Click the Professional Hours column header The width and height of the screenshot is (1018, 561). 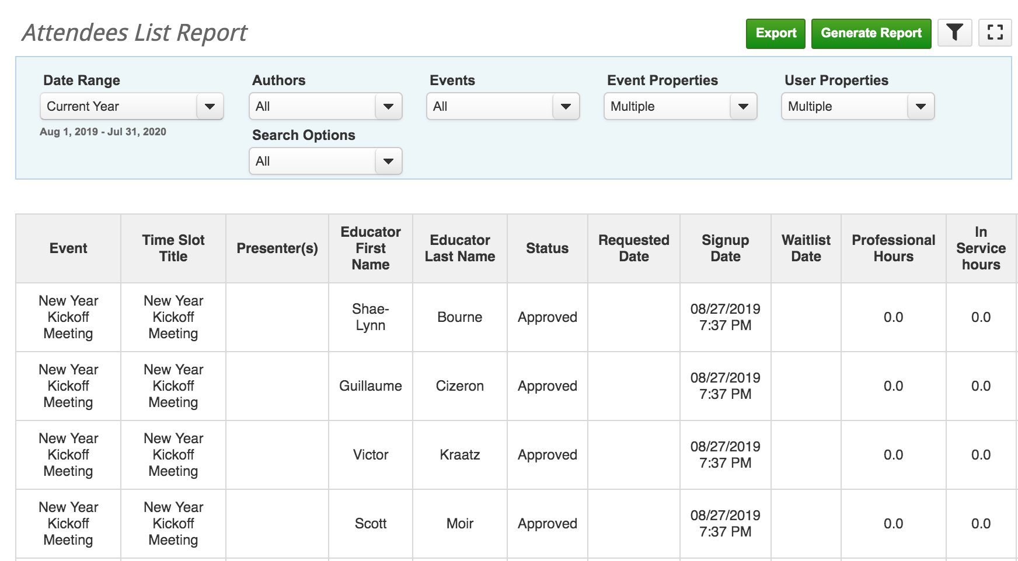[x=893, y=248]
